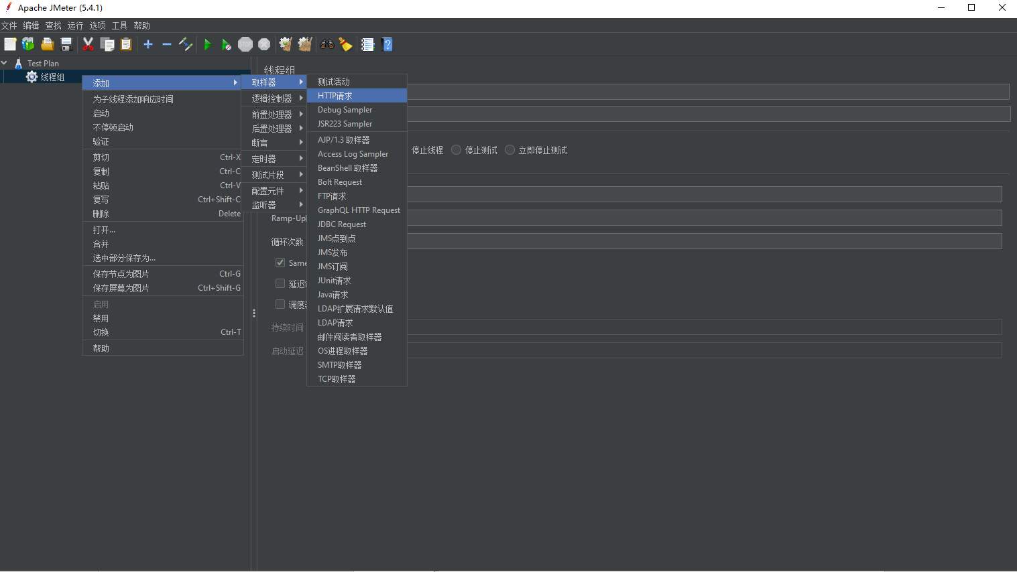
Task: Open the 添加 submenu
Action: 162,83
